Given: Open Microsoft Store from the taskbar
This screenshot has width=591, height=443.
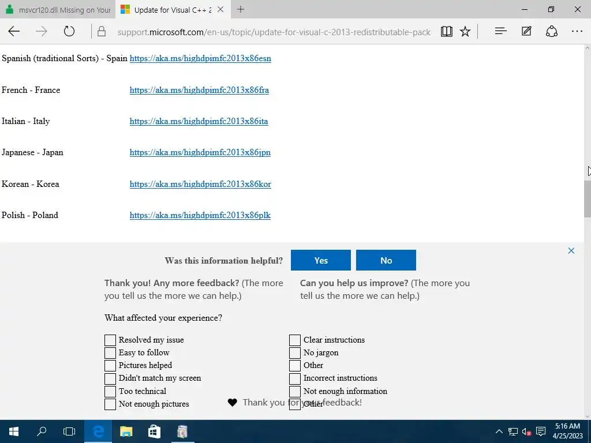Looking at the screenshot, I should coord(154,431).
